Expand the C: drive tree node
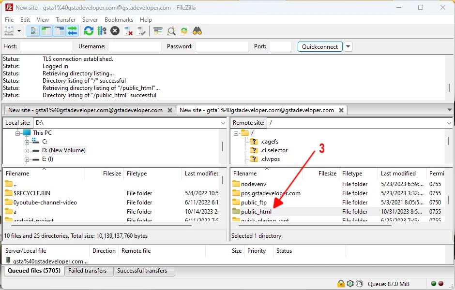Viewport: 455px width, 290px height. point(28,142)
